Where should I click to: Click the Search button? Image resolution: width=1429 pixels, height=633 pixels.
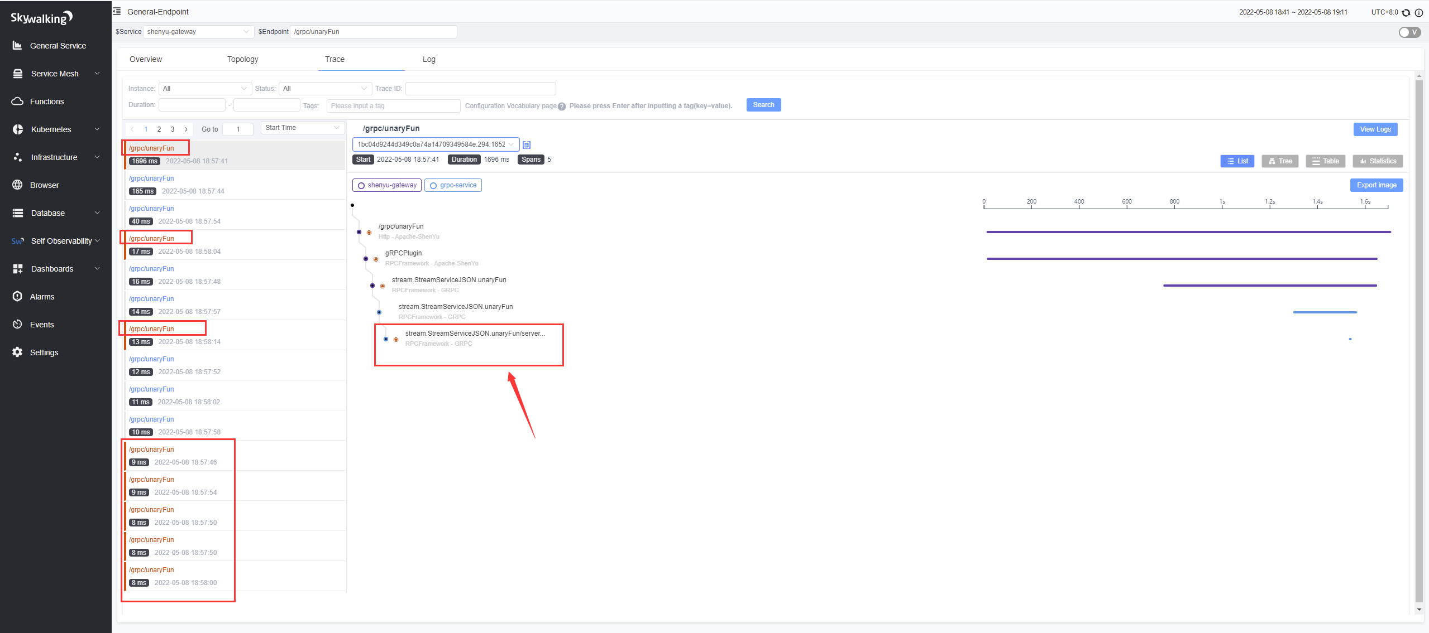[763, 105]
